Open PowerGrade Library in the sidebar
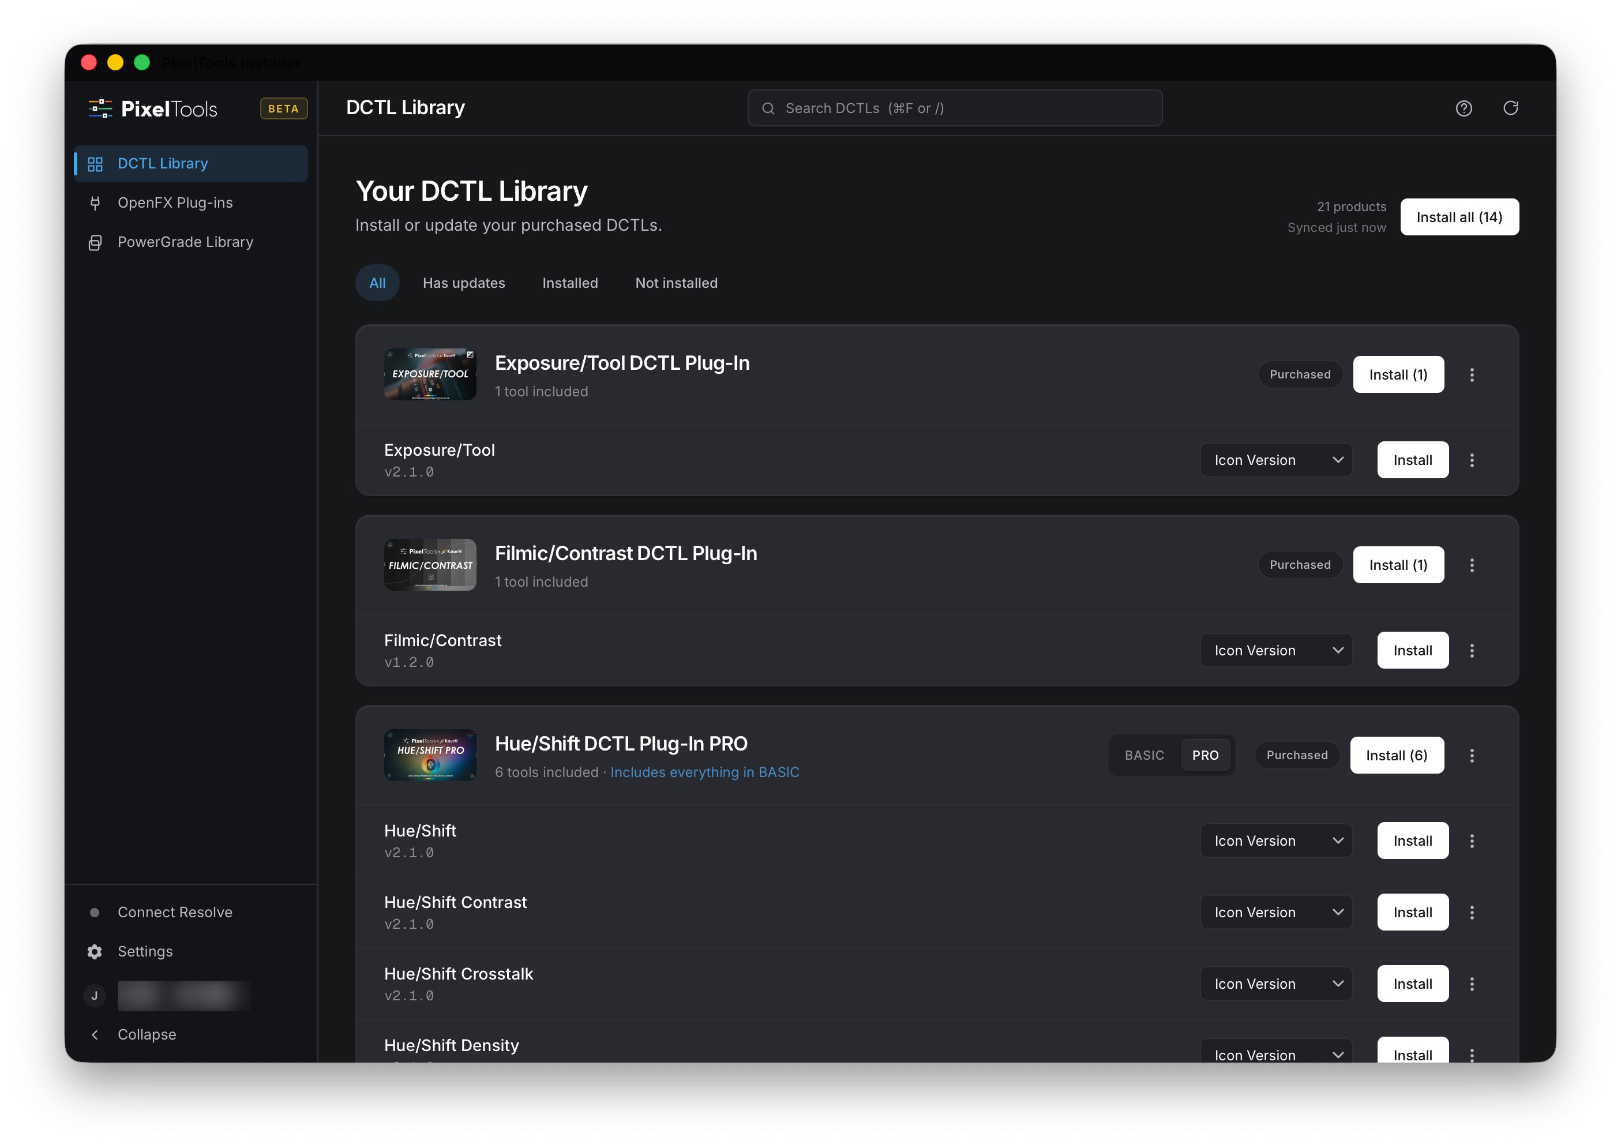 pyautogui.click(x=191, y=242)
